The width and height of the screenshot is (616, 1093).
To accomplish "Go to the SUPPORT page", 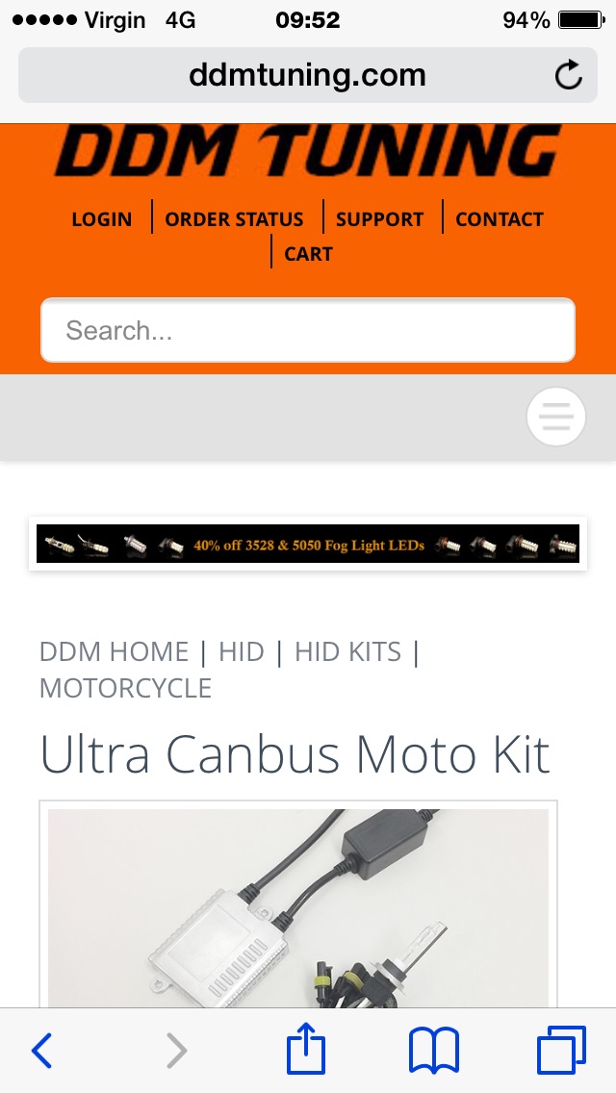I will [379, 218].
